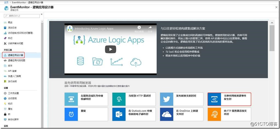
Task: Click the designer pane vertical scrollbar thumb
Action: (x=272, y=38)
